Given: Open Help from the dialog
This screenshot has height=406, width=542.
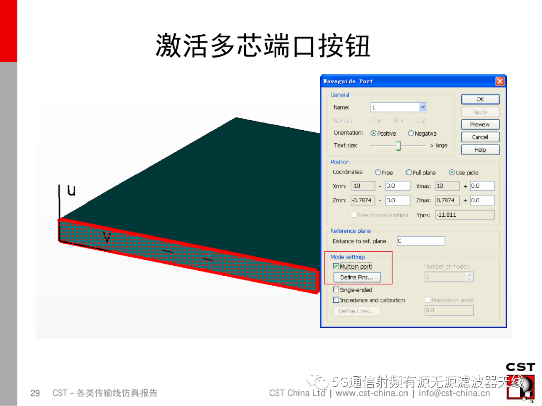Looking at the screenshot, I should (x=480, y=149).
